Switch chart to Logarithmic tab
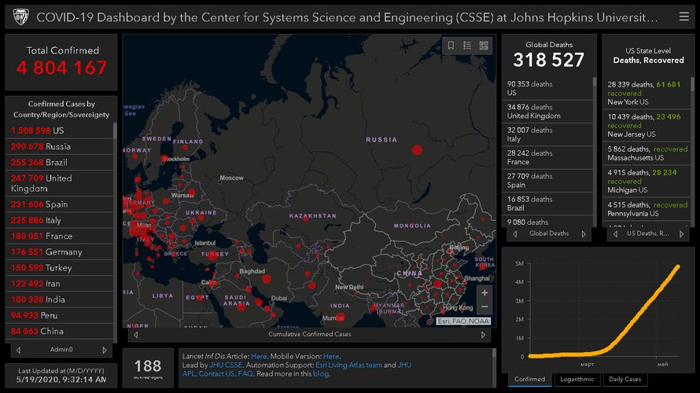 [577, 380]
